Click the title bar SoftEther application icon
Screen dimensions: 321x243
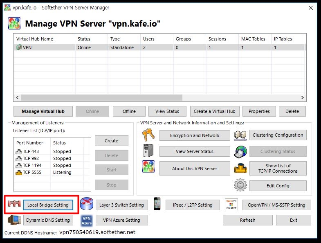coord(7,8)
